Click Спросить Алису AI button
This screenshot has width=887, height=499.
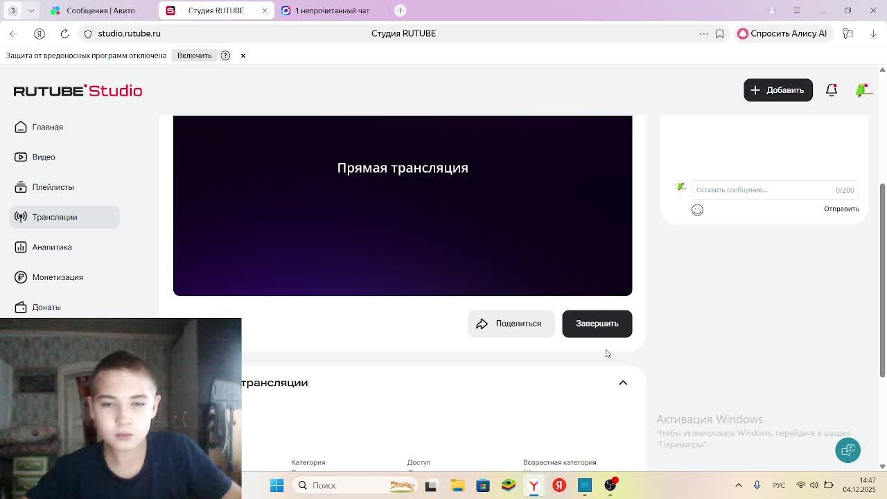tap(782, 33)
